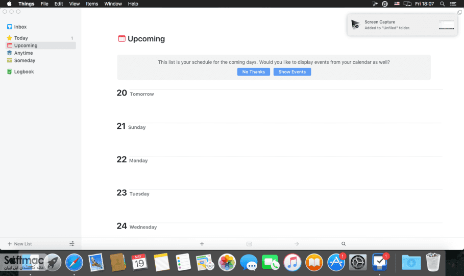Click Things app icon in the Dock
This screenshot has width=464, height=276.
point(380,262)
